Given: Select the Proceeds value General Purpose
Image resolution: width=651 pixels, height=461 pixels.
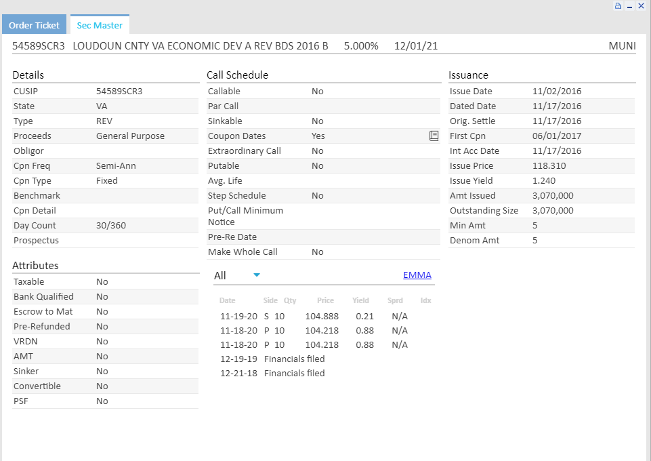Looking at the screenshot, I should pos(130,136).
